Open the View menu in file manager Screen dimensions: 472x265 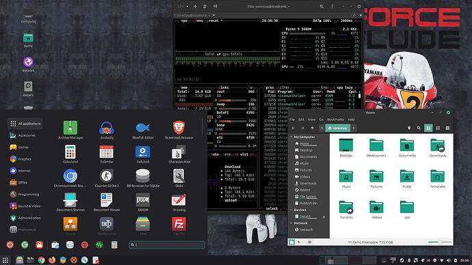click(x=311, y=120)
